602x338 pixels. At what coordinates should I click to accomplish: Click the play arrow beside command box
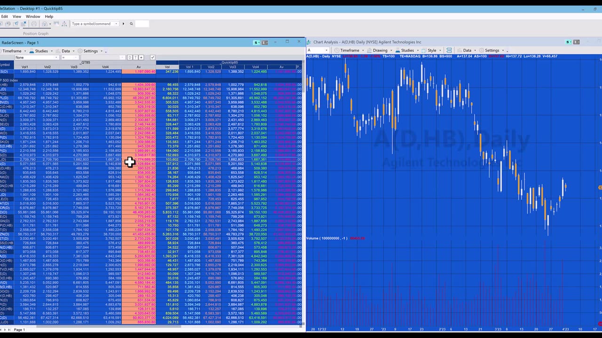coord(123,24)
